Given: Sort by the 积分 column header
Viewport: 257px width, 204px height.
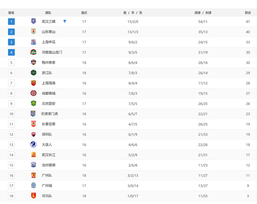Looking at the screenshot, I should click(x=248, y=13).
